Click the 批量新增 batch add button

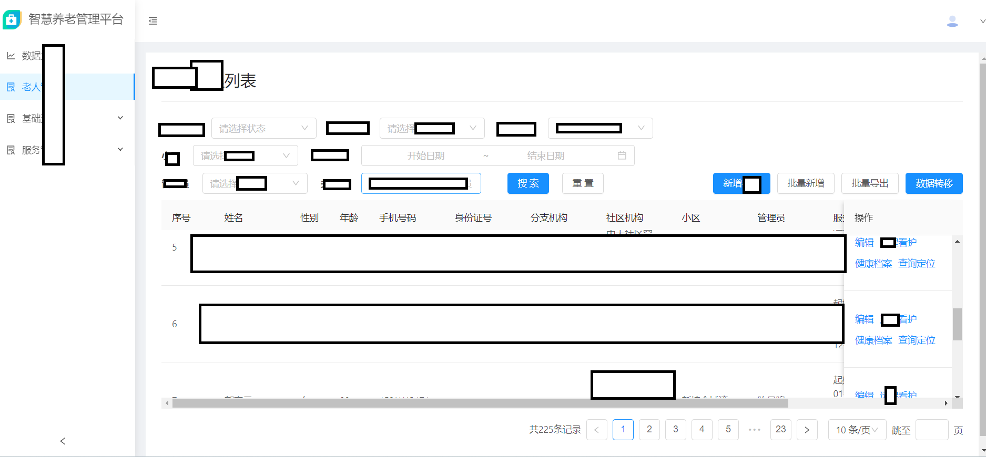pos(806,183)
